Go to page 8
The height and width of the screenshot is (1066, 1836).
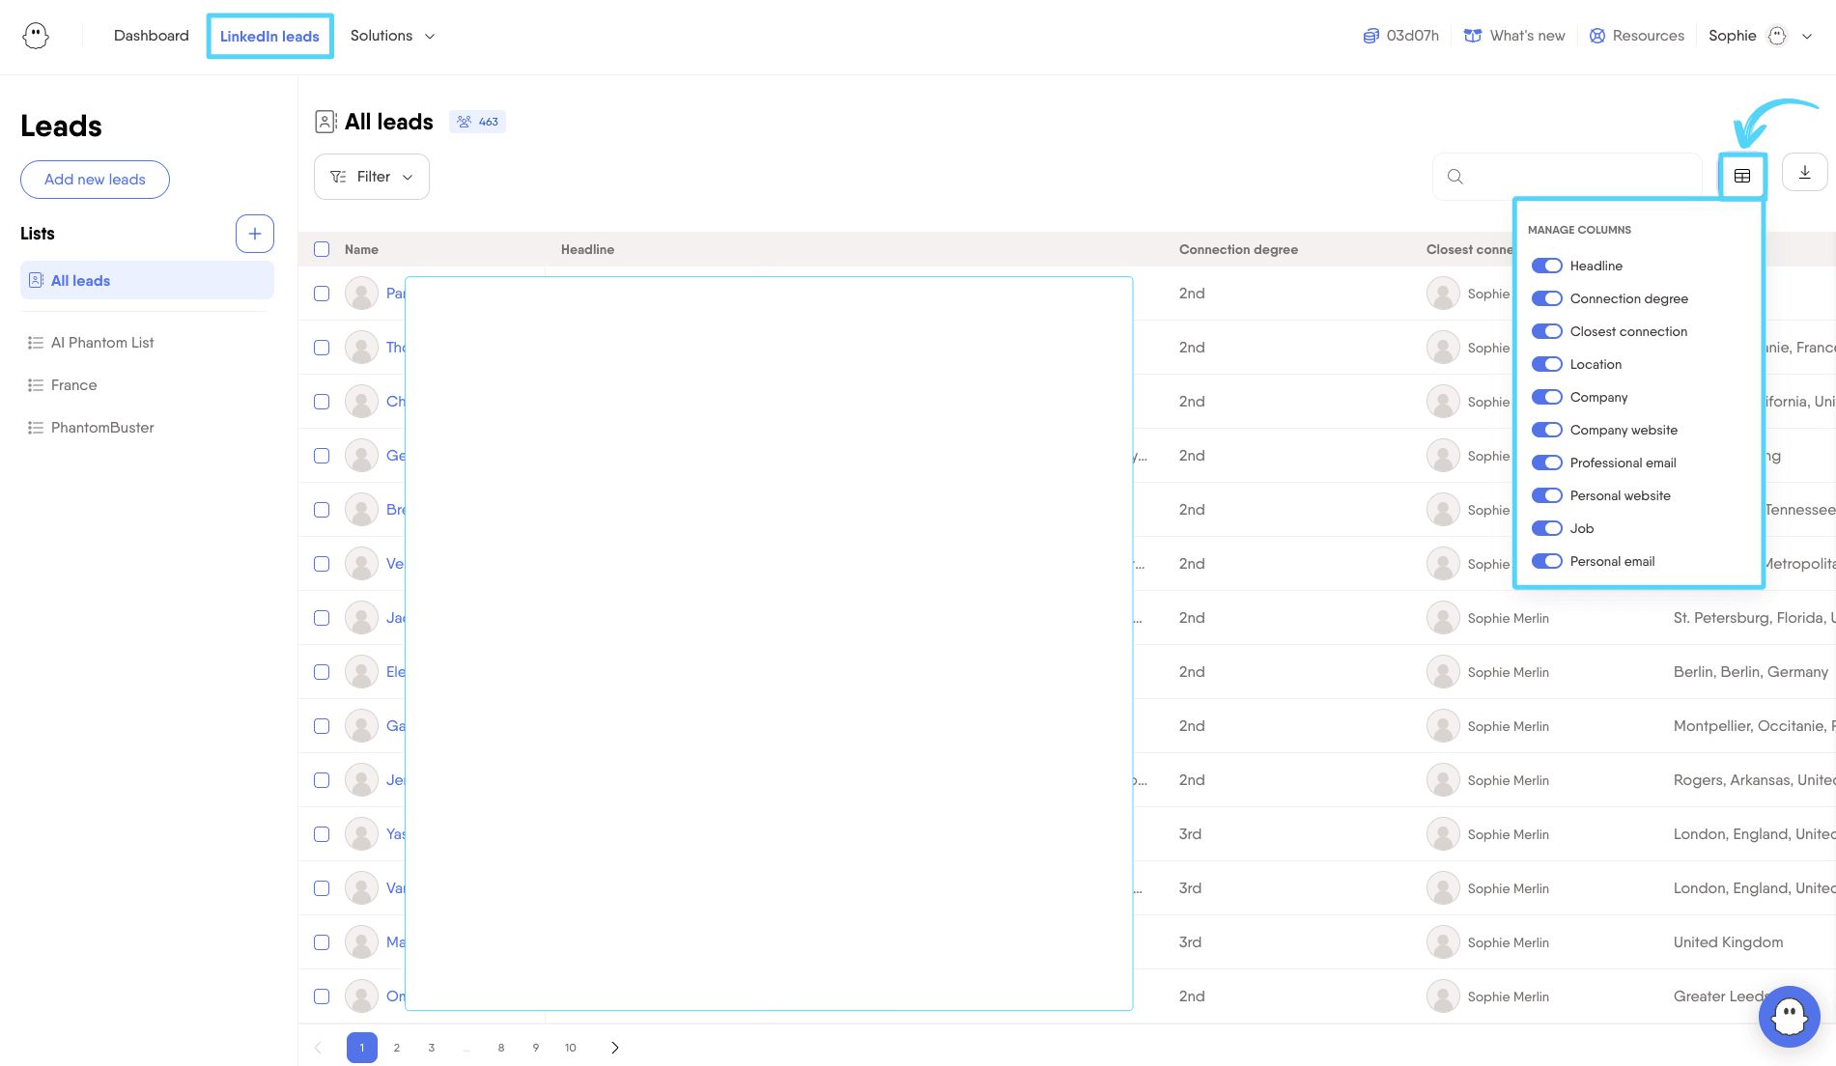[x=501, y=1048]
